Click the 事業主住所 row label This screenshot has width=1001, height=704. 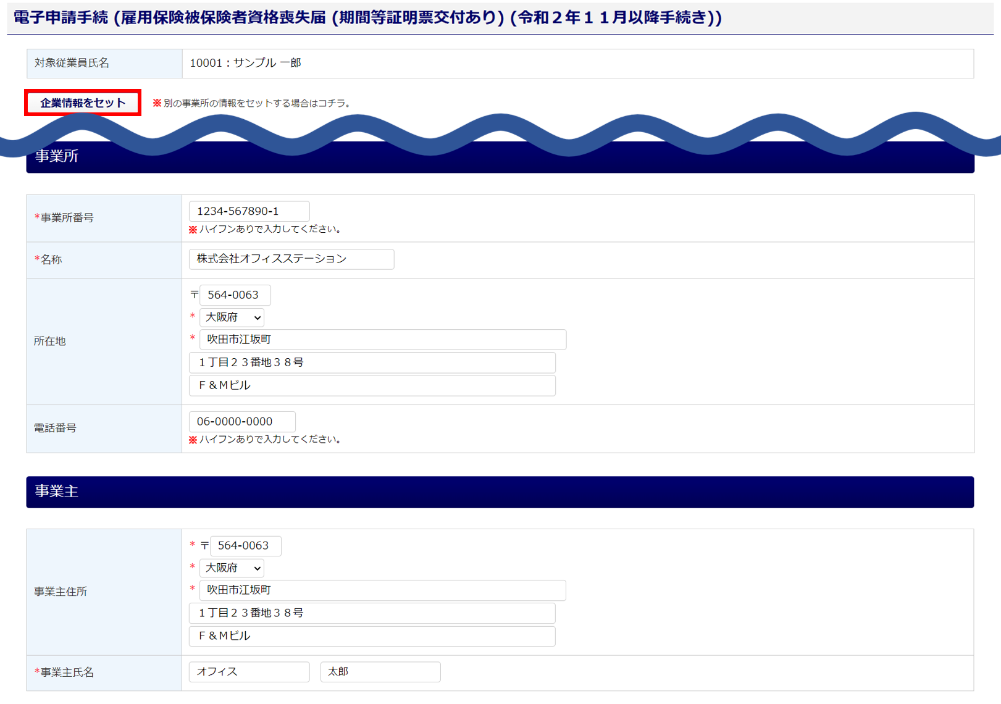pos(61,592)
